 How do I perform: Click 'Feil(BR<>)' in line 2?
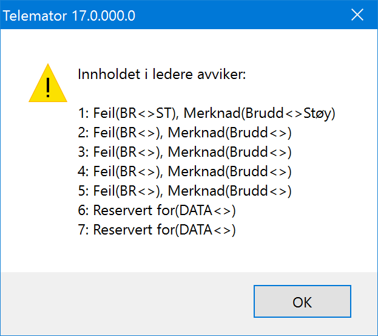coord(126,132)
